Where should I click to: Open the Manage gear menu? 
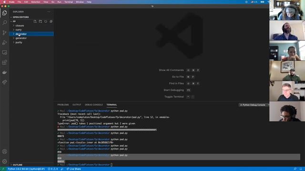[4, 161]
